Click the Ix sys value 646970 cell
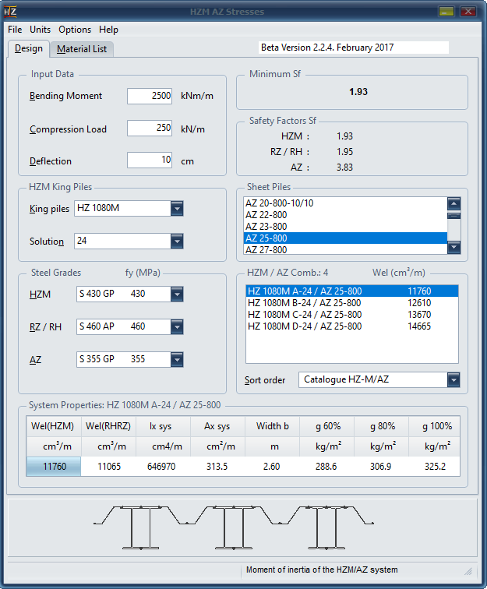Screen dimensions: 487x589 163,467
